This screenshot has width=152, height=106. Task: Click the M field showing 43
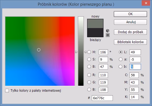coord(134,82)
